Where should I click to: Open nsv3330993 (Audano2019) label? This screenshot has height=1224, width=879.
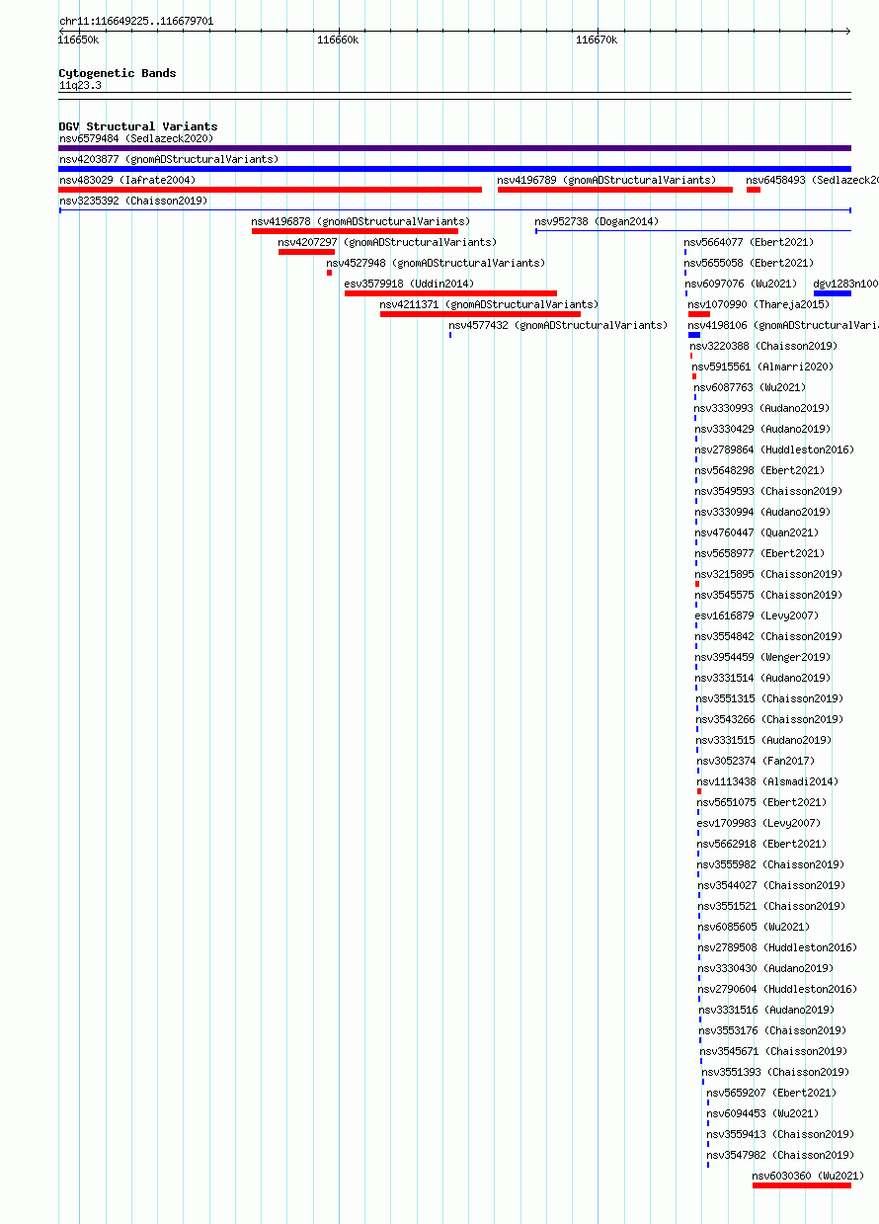click(761, 408)
